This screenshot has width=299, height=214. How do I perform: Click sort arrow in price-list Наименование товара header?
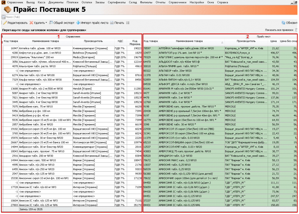(x=222, y=42)
